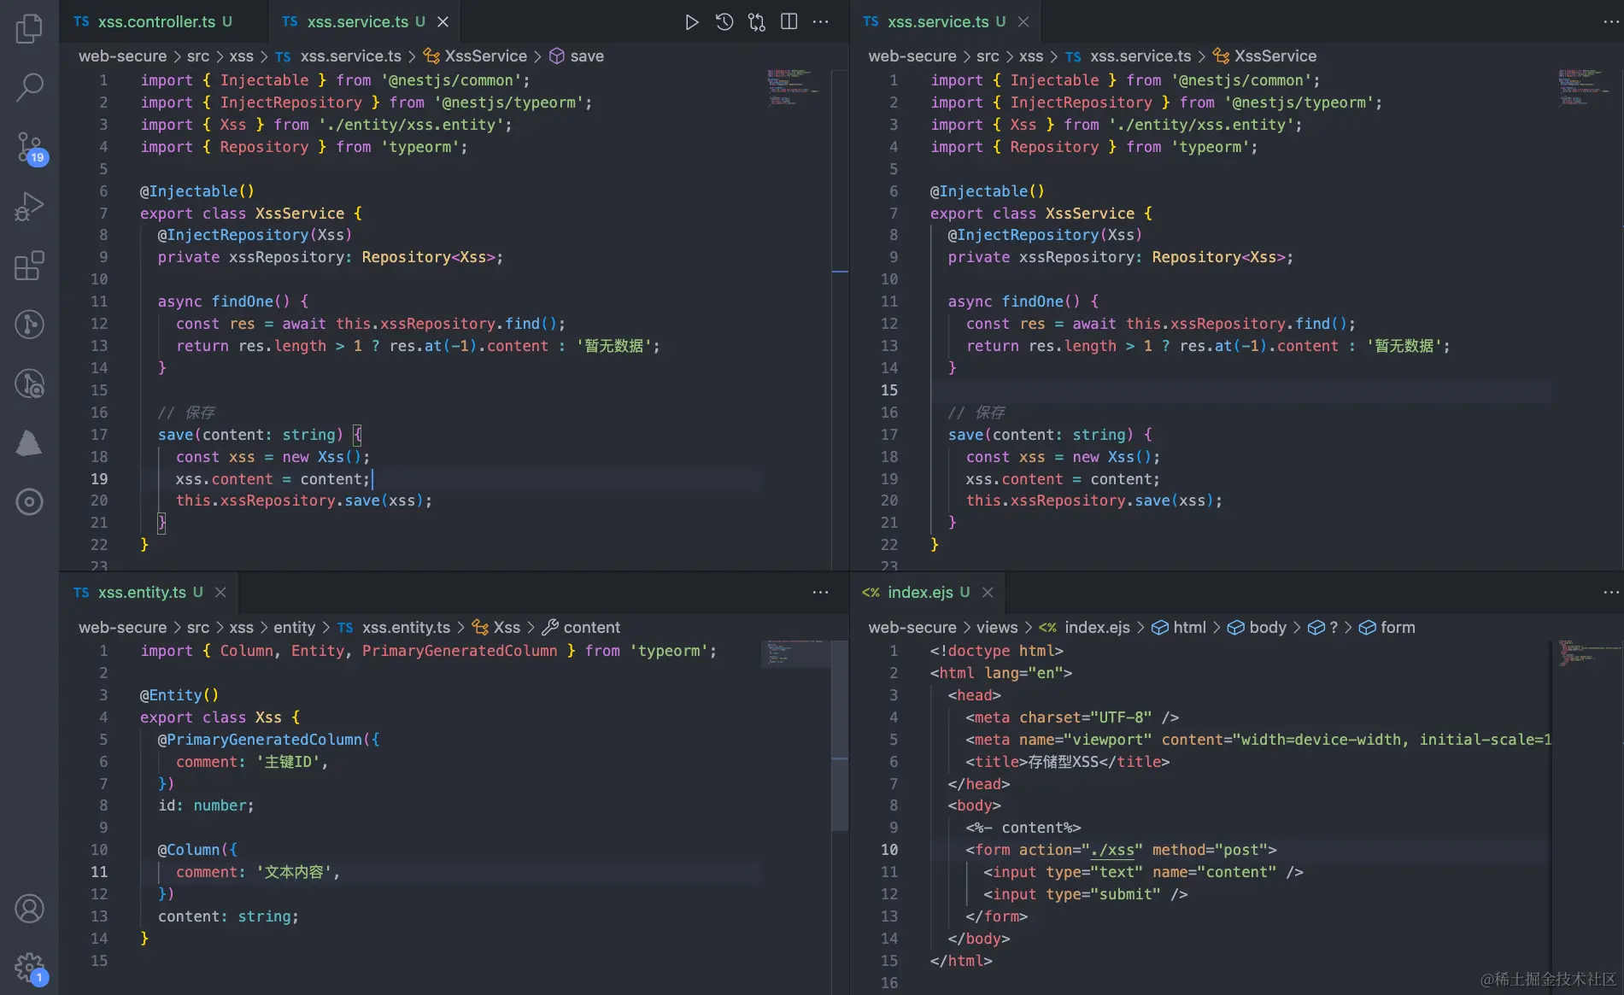
Task: Open the Extensions view
Action: tap(29, 266)
